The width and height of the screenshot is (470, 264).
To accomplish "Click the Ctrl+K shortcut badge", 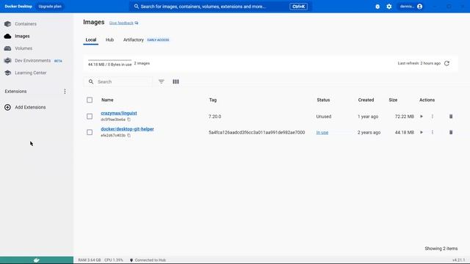I will coord(299,7).
